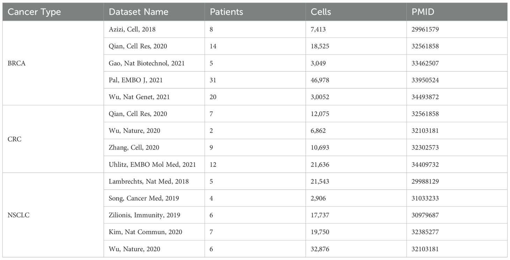Viewport: 510px width, 260px height.
Task: Open PMID 29961579
Action: (x=425, y=30)
